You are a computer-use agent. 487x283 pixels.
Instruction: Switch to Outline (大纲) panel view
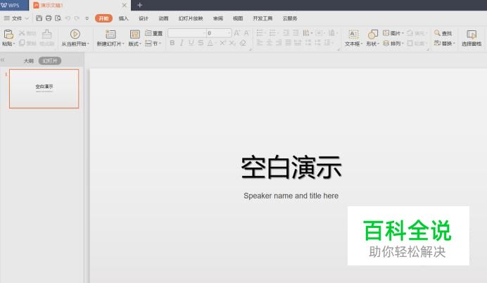tap(29, 61)
